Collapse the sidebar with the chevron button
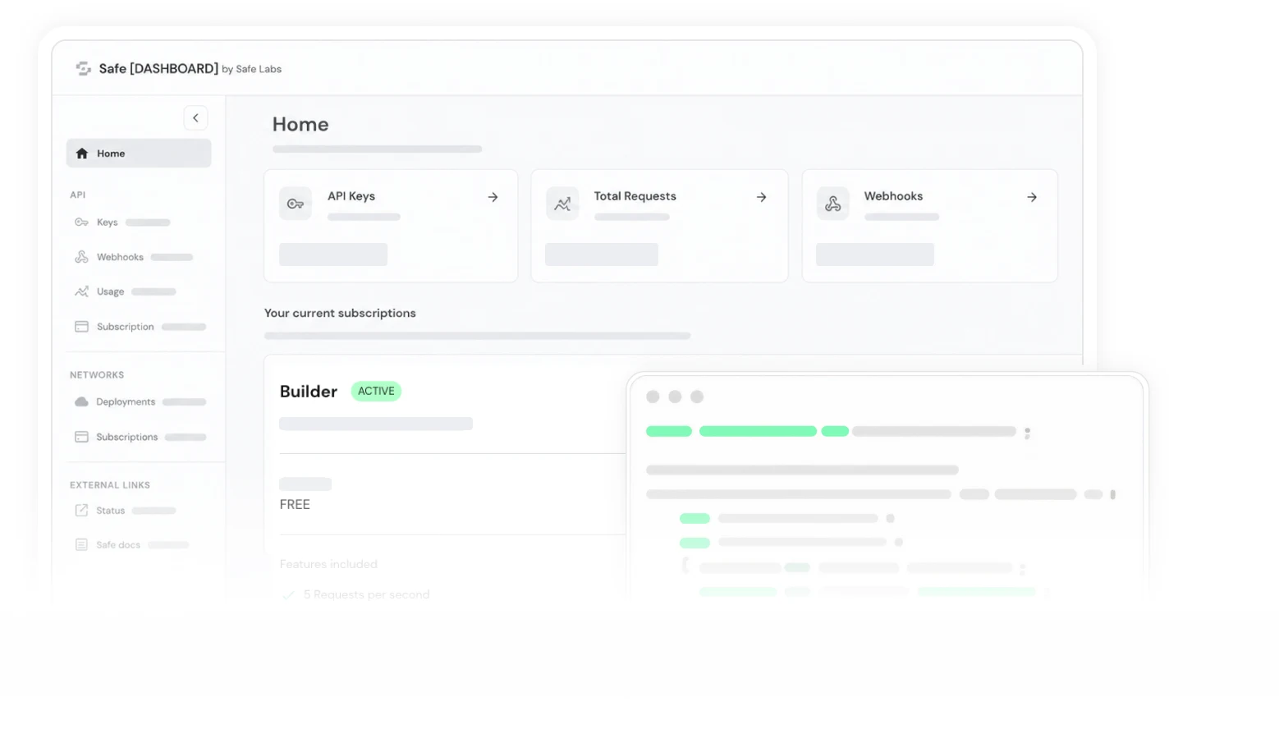Screen dimensions: 1279x752 click(195, 118)
